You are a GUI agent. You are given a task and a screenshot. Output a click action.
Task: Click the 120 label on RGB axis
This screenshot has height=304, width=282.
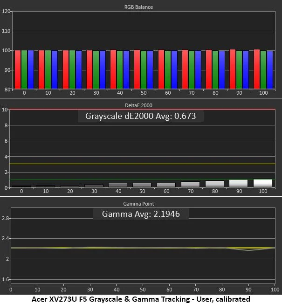6,11
